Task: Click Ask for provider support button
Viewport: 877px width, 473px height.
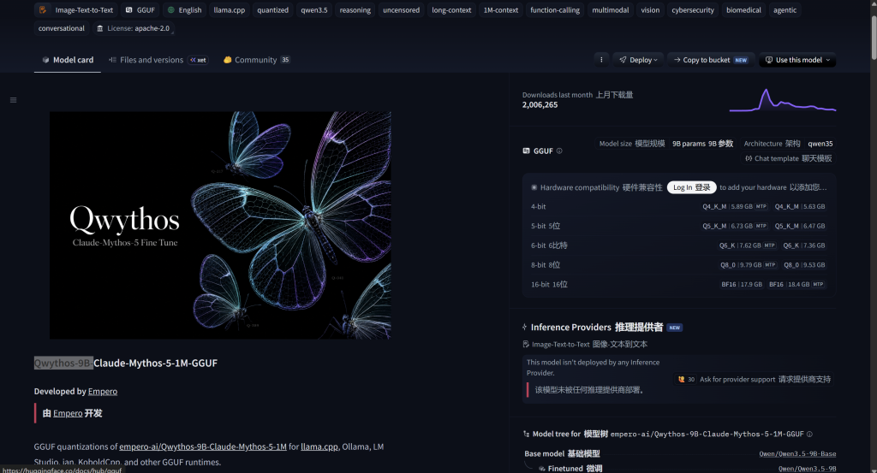Action: click(754, 380)
